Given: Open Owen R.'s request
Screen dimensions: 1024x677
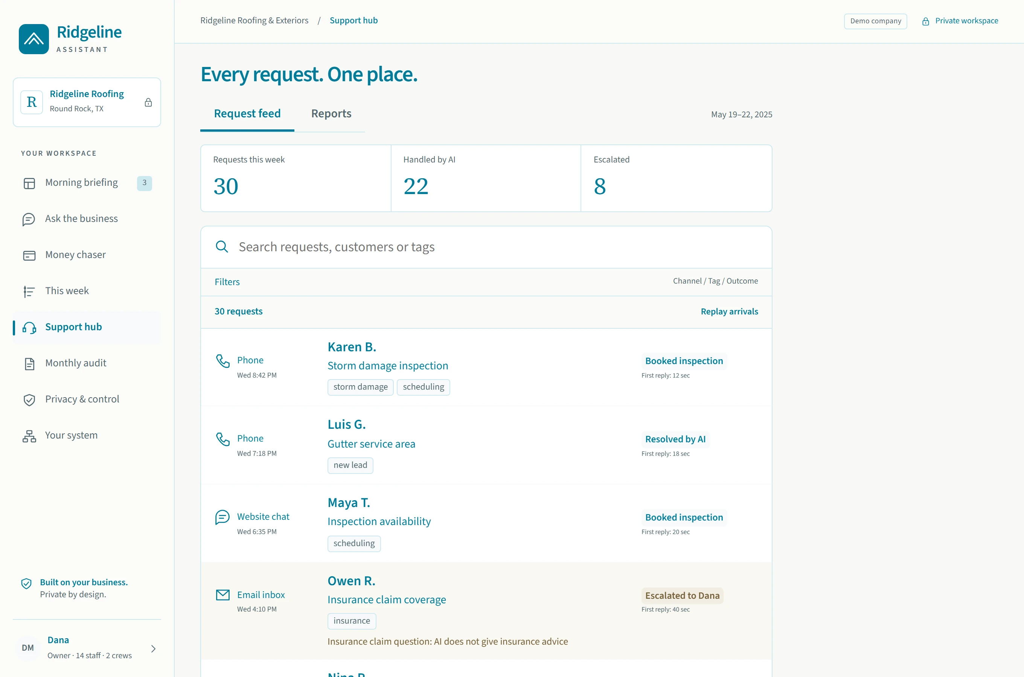Looking at the screenshot, I should tap(486, 611).
